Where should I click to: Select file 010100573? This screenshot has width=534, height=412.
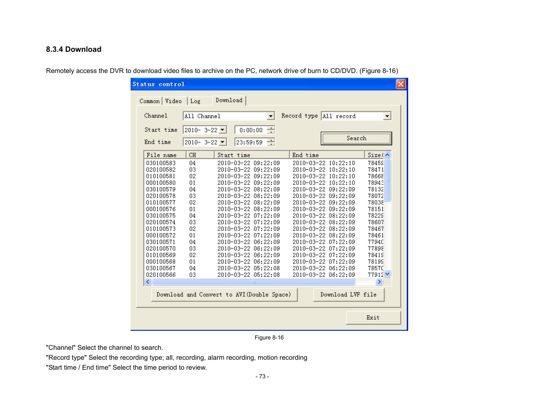pyautogui.click(x=161, y=229)
